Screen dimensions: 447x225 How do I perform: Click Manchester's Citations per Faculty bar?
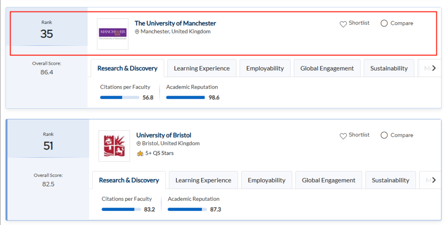pos(120,97)
